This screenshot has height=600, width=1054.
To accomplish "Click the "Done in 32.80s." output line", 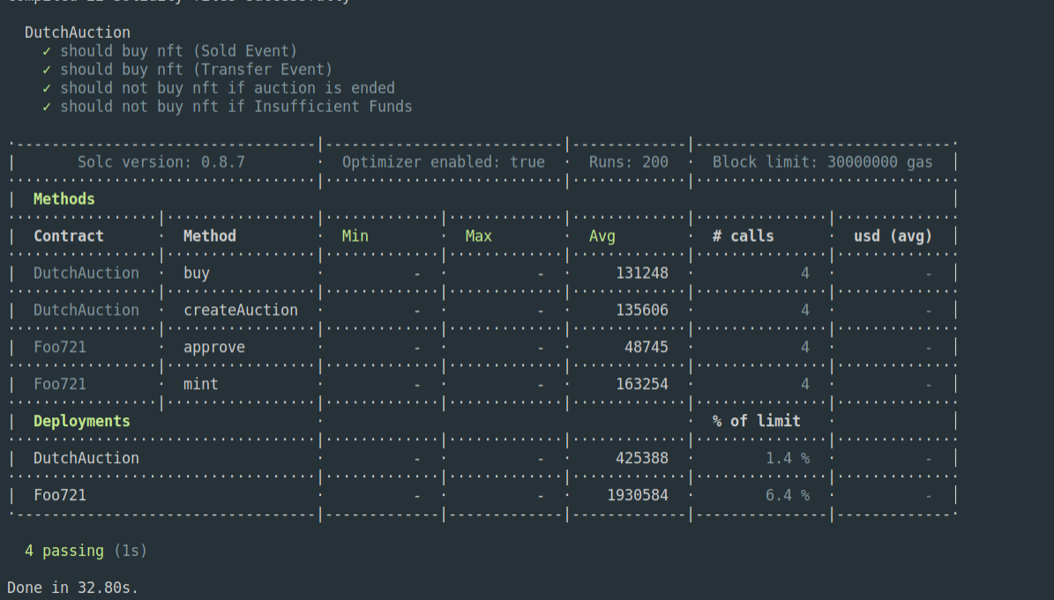I will [x=72, y=588].
